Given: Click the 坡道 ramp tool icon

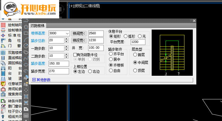Looking at the screenshot, I should [3, 79].
